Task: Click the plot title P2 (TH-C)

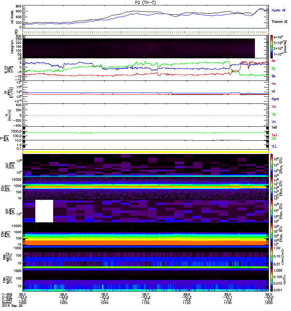Action: coord(145,2)
